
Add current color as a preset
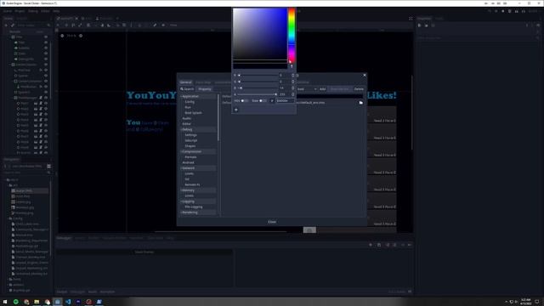point(236,110)
